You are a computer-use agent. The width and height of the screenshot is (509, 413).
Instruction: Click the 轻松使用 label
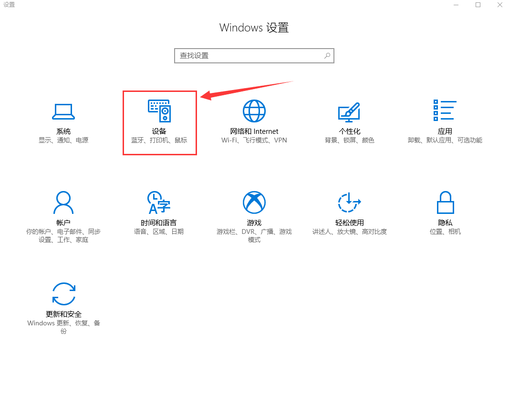(x=350, y=223)
